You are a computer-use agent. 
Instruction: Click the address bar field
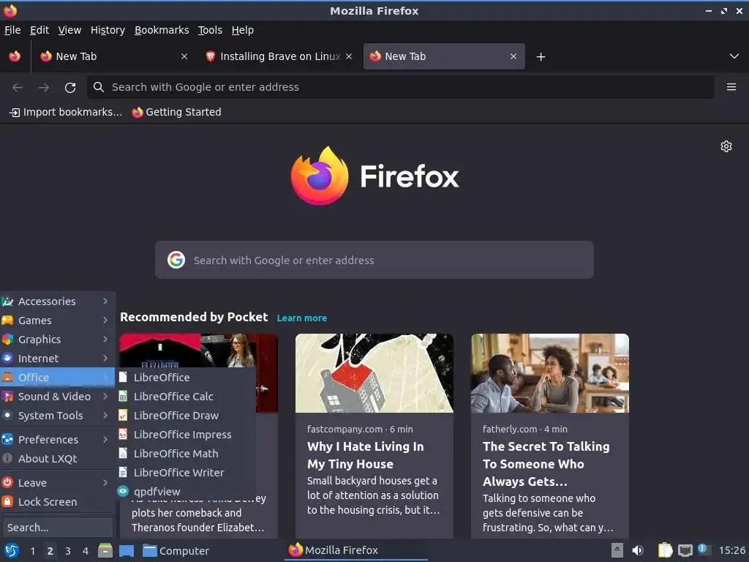400,87
